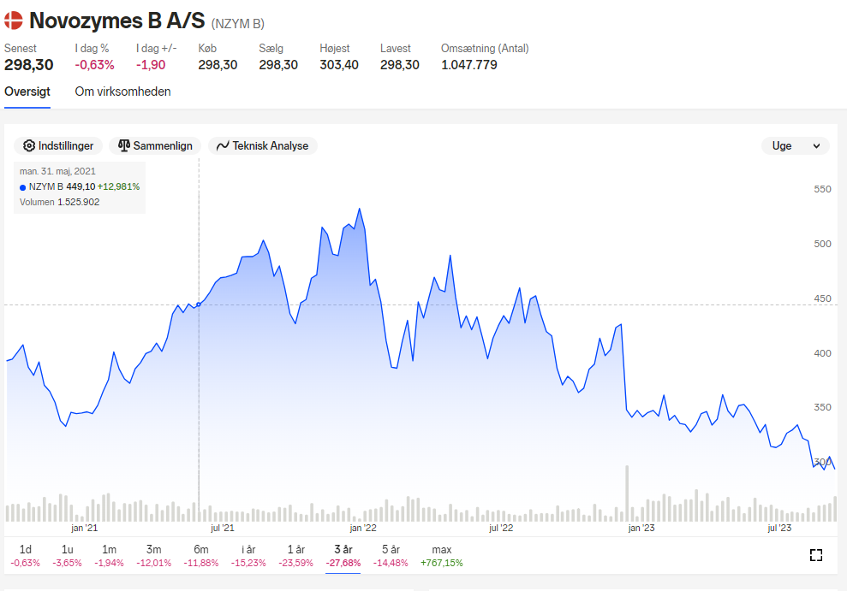
Task: Select the Oversigt tab
Action: (x=27, y=92)
